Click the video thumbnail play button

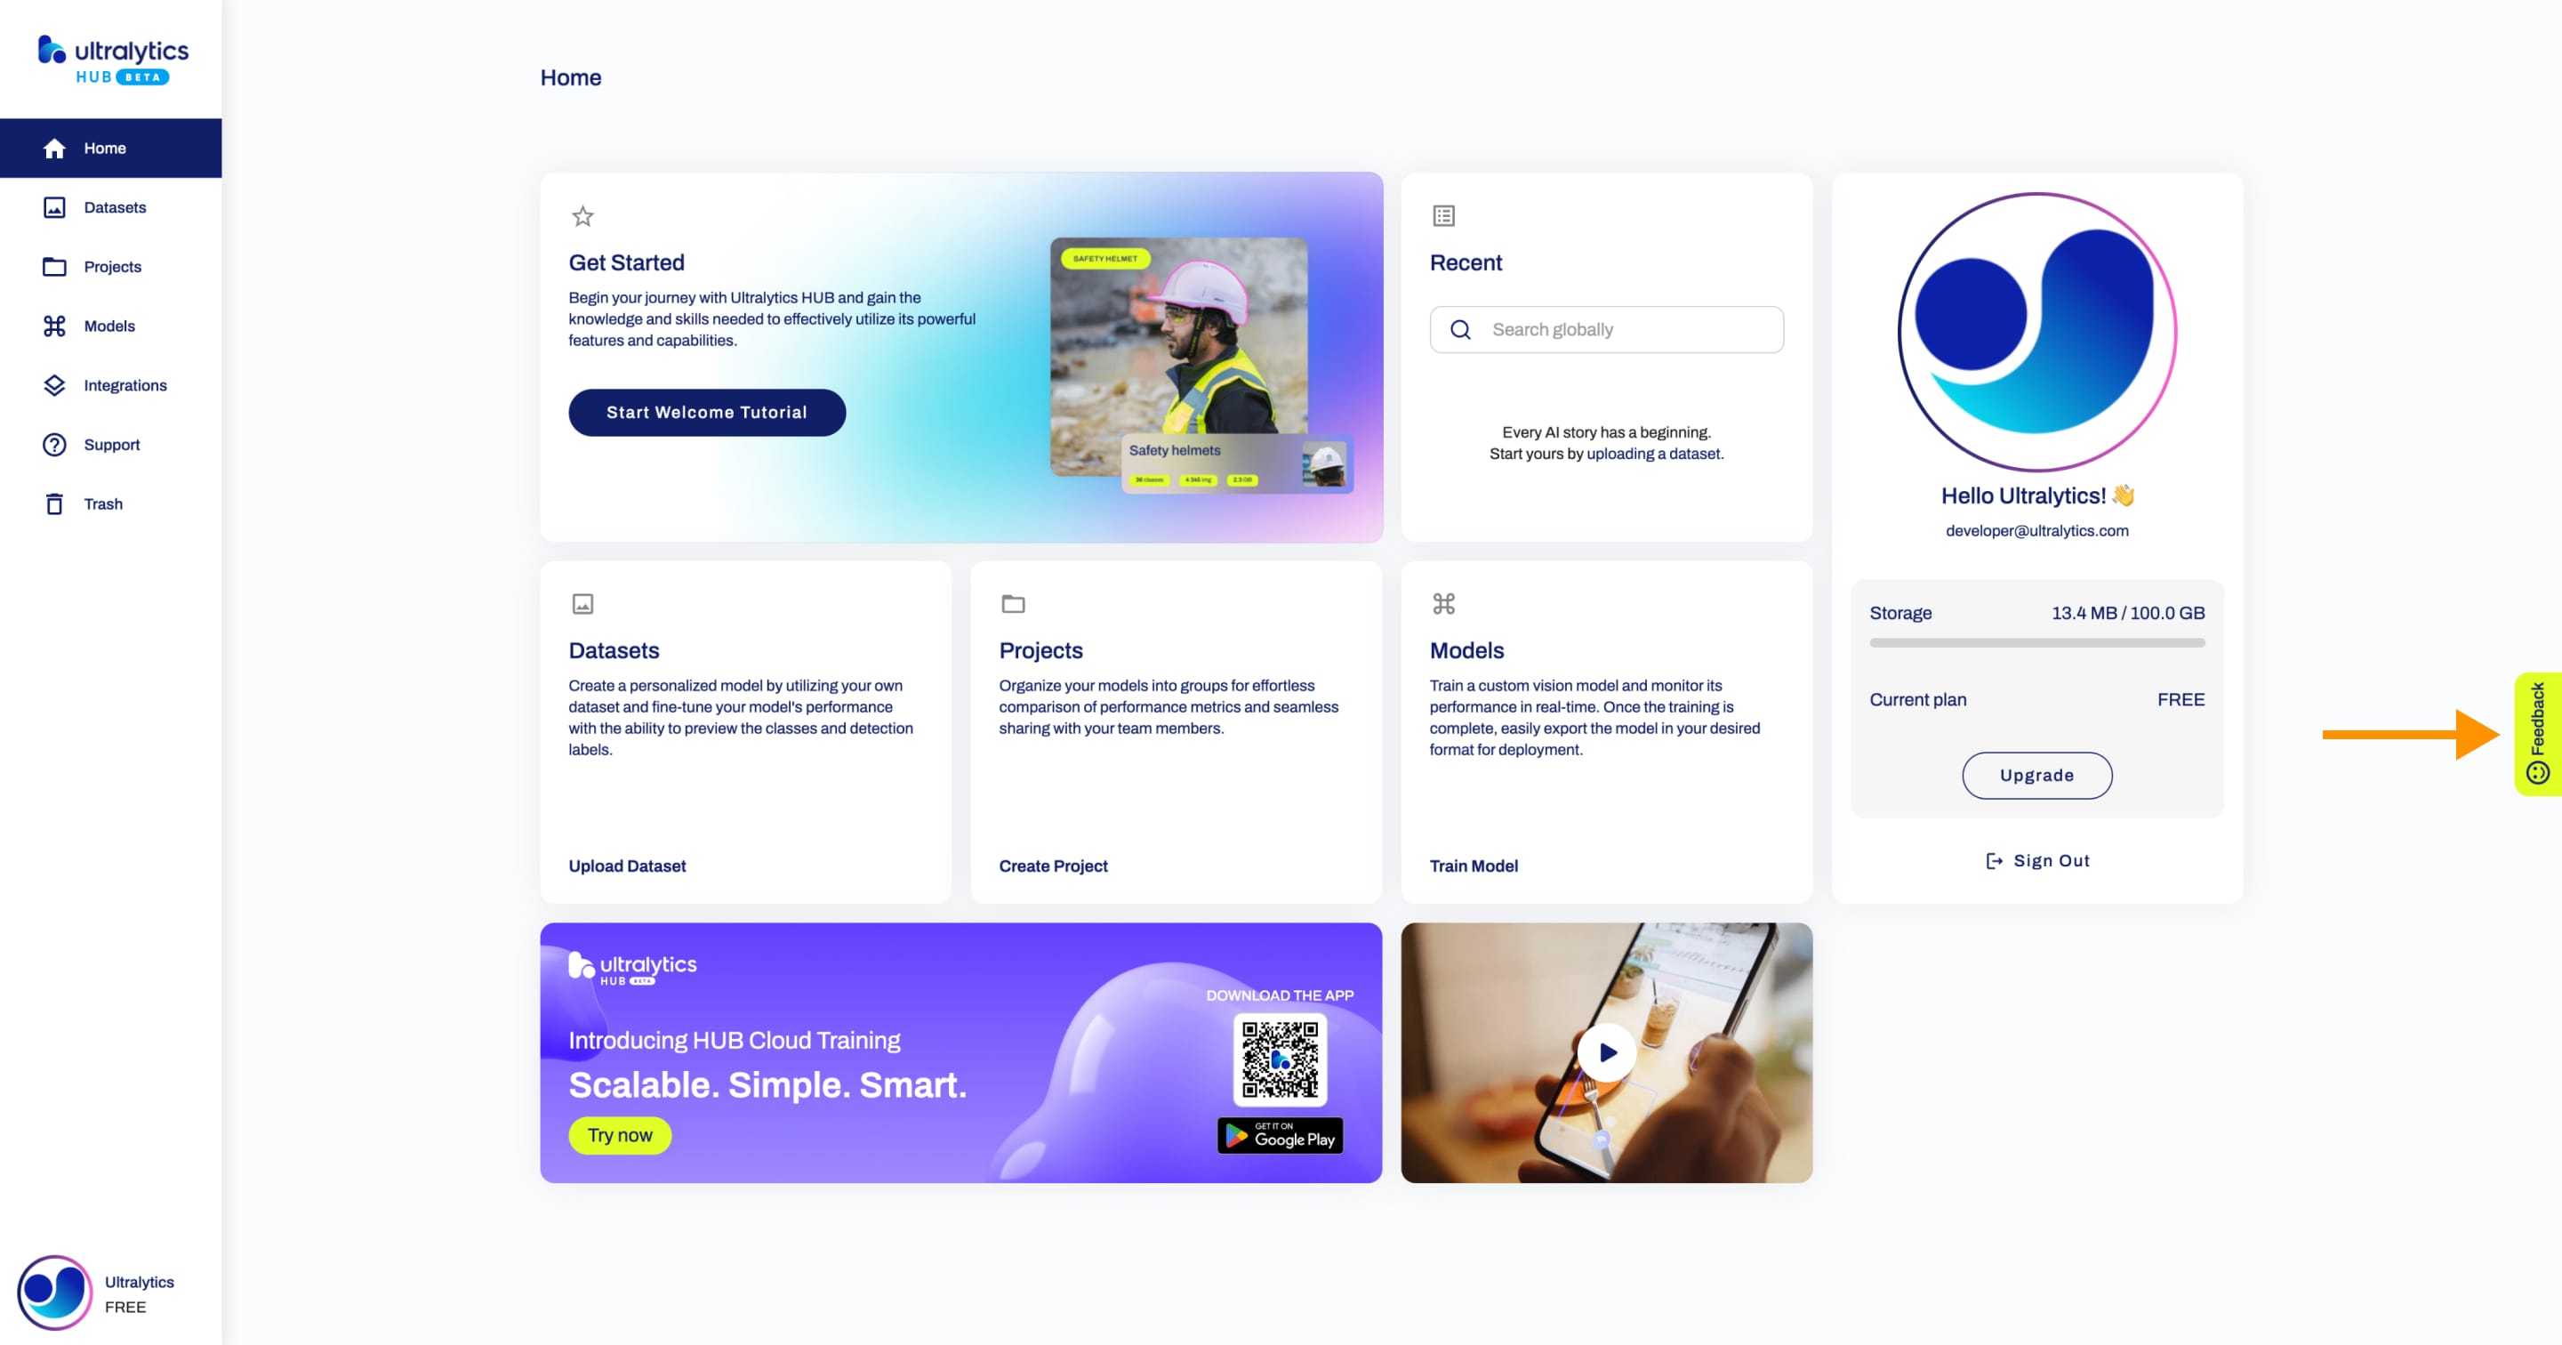[x=1606, y=1052]
